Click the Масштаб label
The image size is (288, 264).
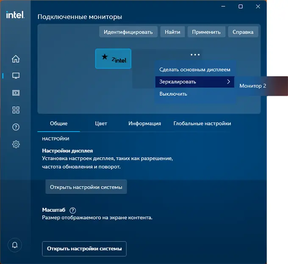[54, 210]
